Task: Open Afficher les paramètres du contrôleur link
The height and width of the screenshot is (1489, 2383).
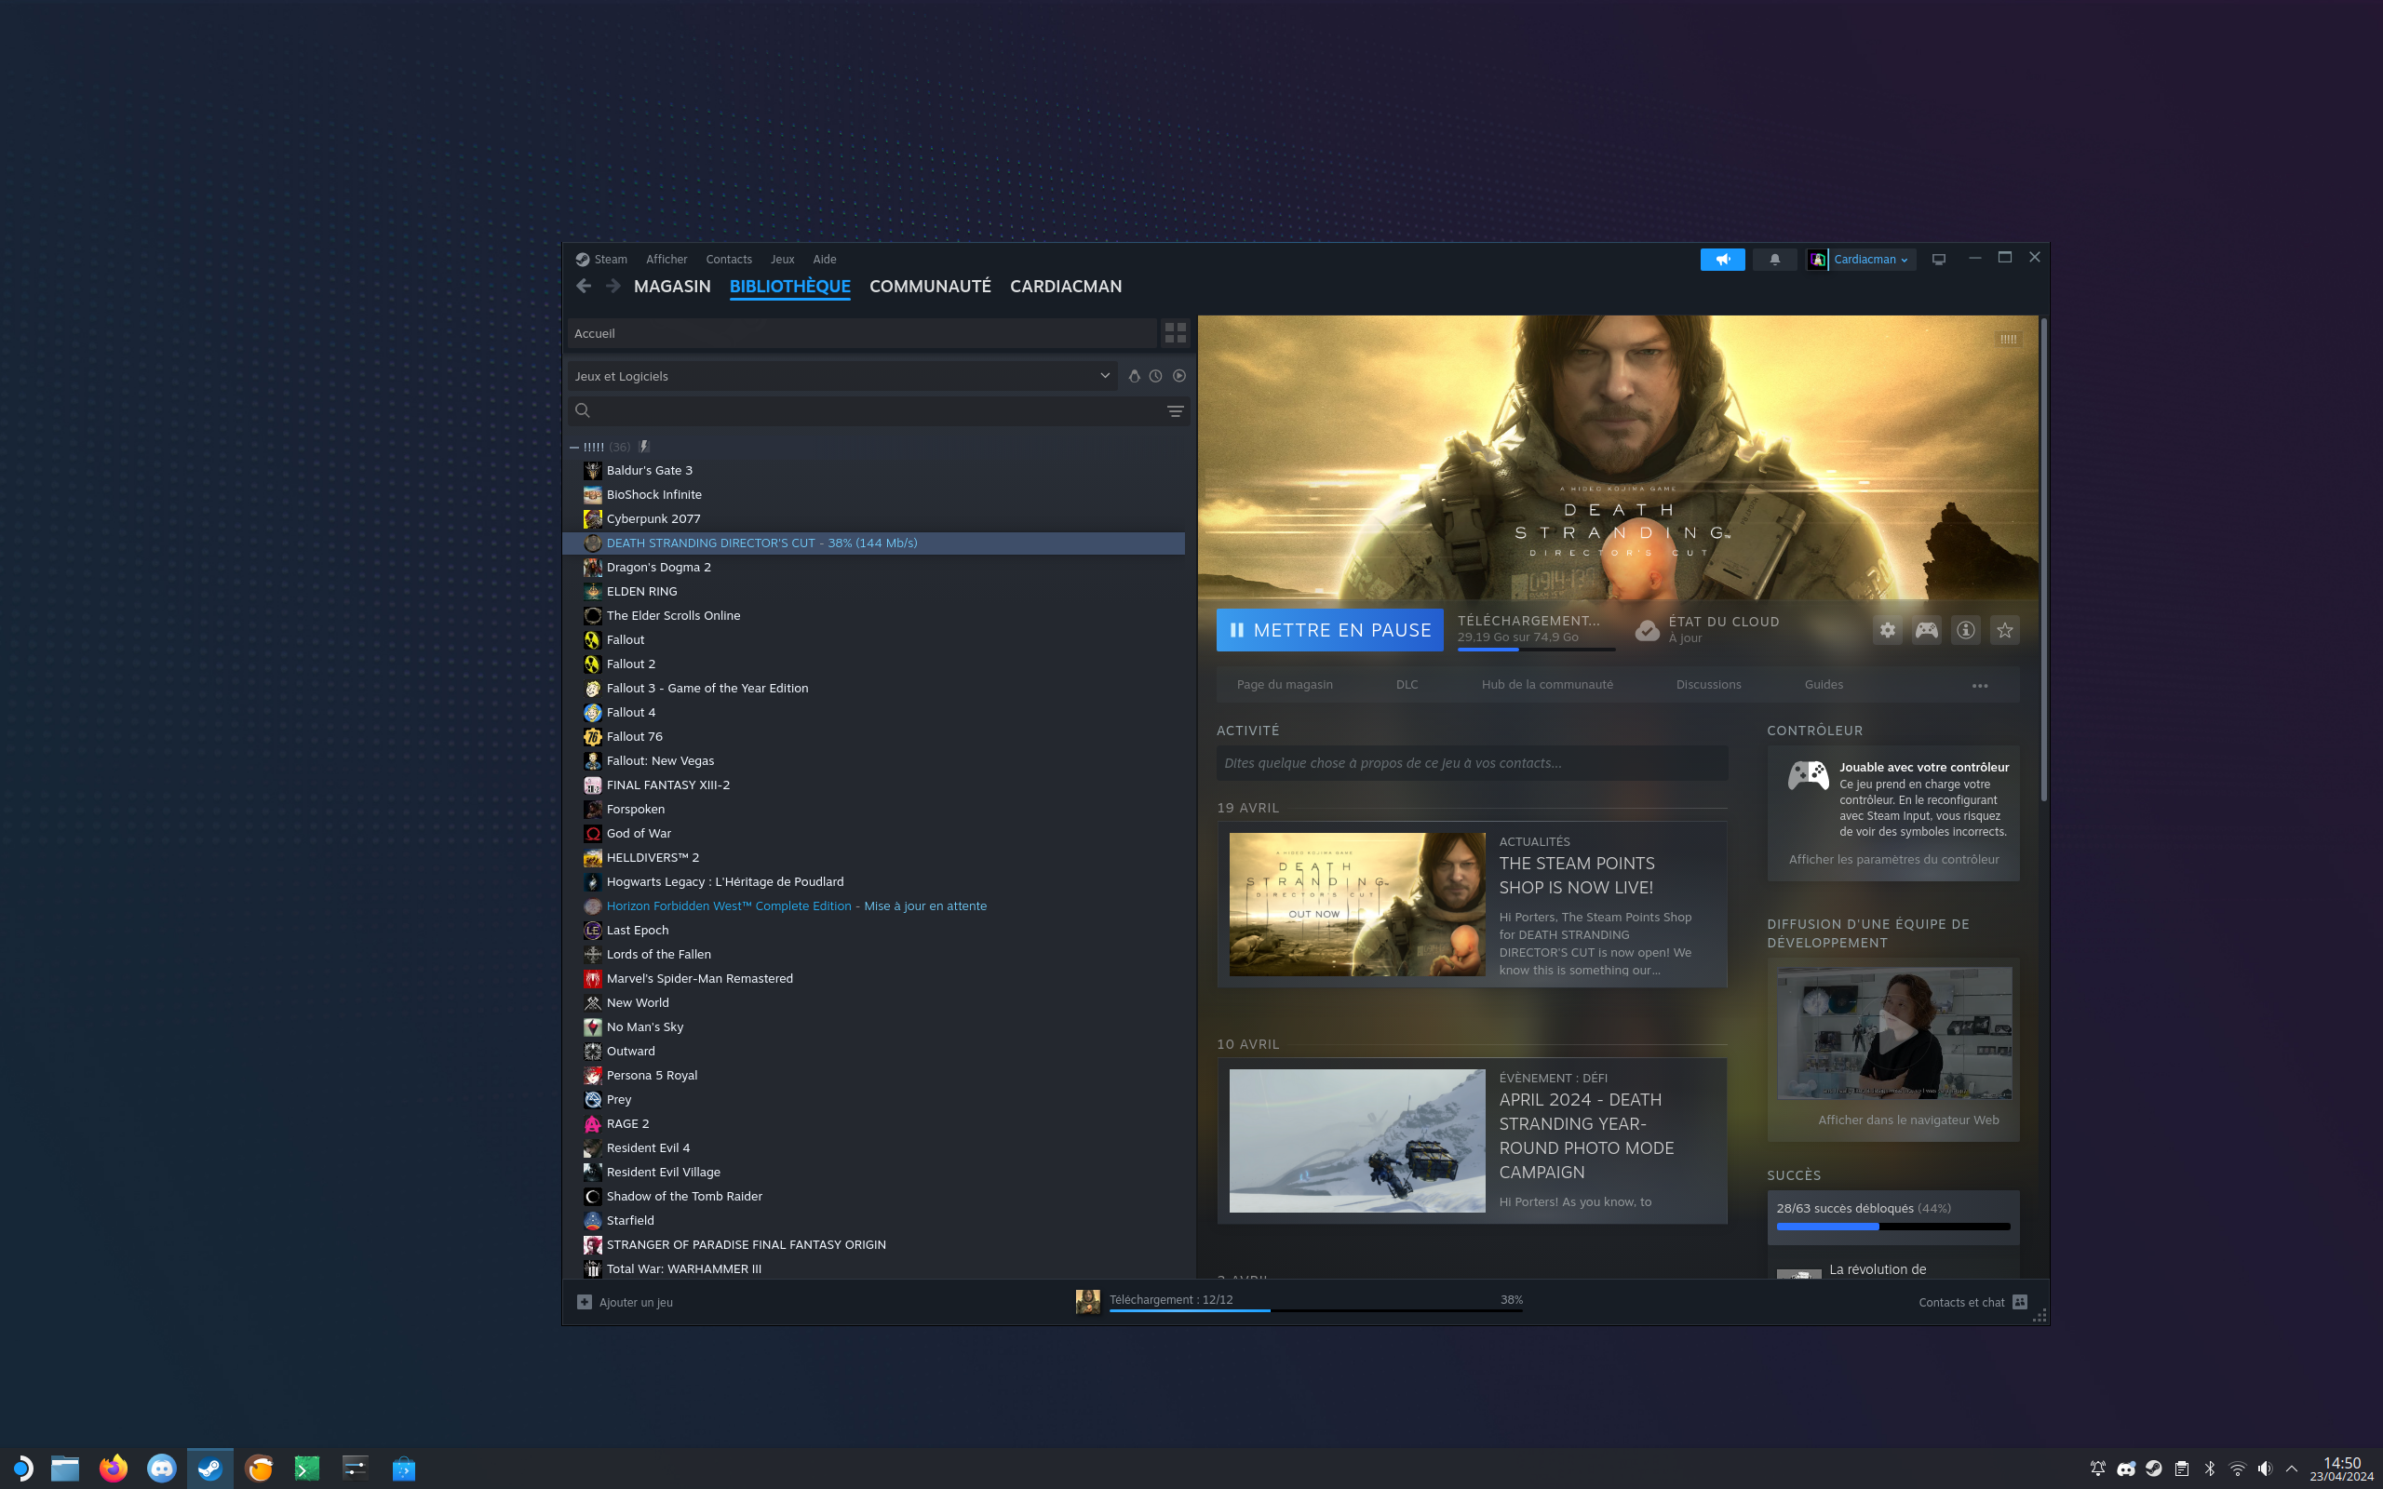Action: [1892, 859]
